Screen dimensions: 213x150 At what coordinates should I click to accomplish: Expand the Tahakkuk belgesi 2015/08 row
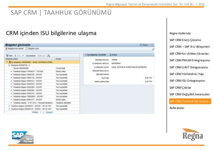[x=11, y=71]
